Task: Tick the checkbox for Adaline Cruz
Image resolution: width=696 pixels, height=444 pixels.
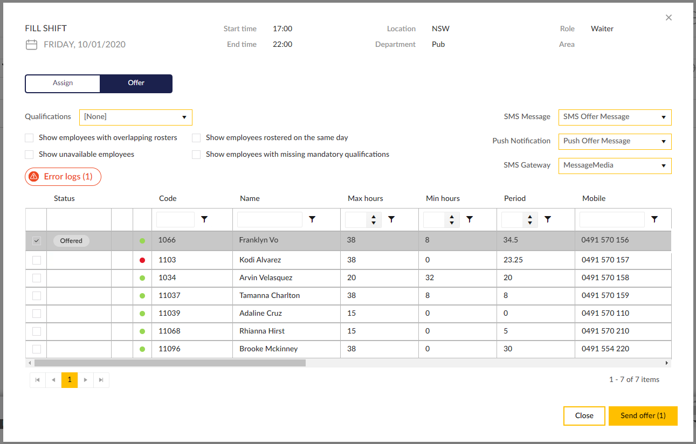Action: coord(37,314)
